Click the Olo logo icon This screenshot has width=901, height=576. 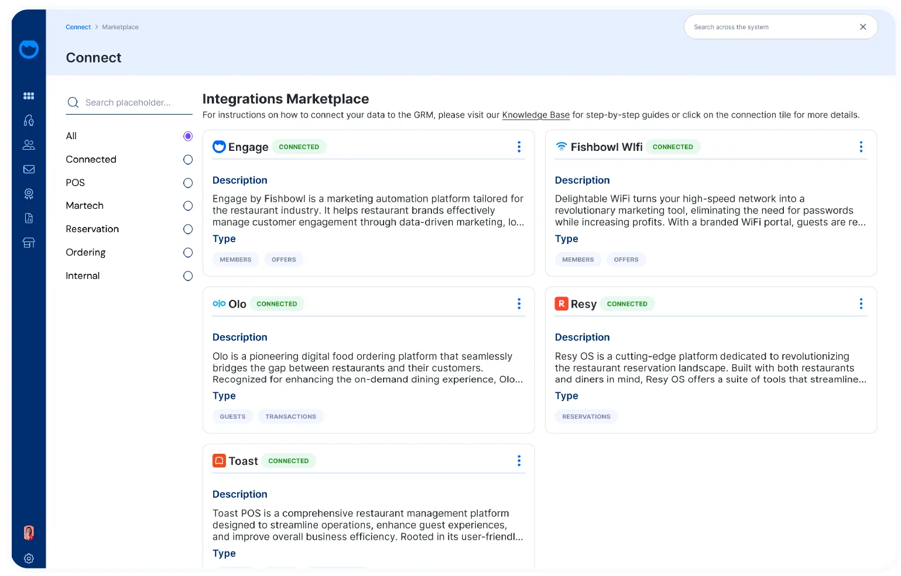[219, 303]
